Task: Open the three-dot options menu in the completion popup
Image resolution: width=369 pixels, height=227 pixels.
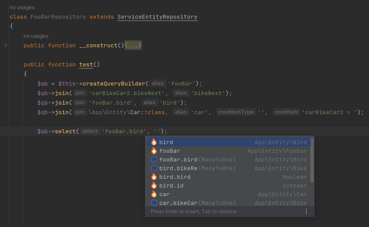Action: (x=306, y=211)
